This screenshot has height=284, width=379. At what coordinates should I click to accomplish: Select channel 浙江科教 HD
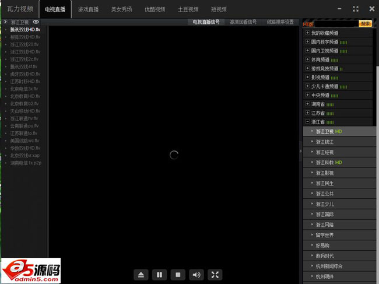pos(339,163)
